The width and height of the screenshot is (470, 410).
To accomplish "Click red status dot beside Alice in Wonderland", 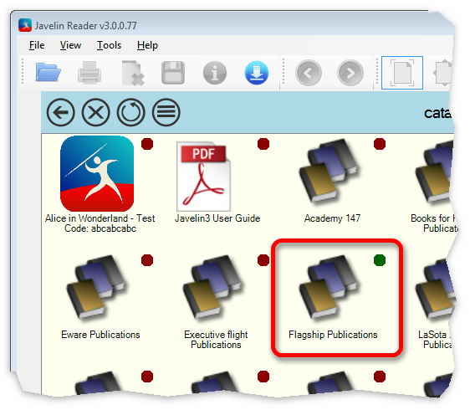I will tap(147, 144).
